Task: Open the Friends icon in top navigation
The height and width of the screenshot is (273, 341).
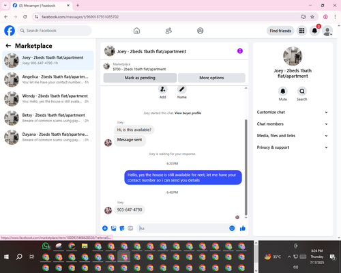Action: click(168, 31)
